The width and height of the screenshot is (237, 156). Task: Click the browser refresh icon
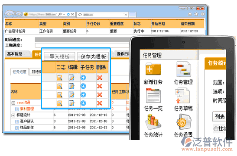[68, 14]
